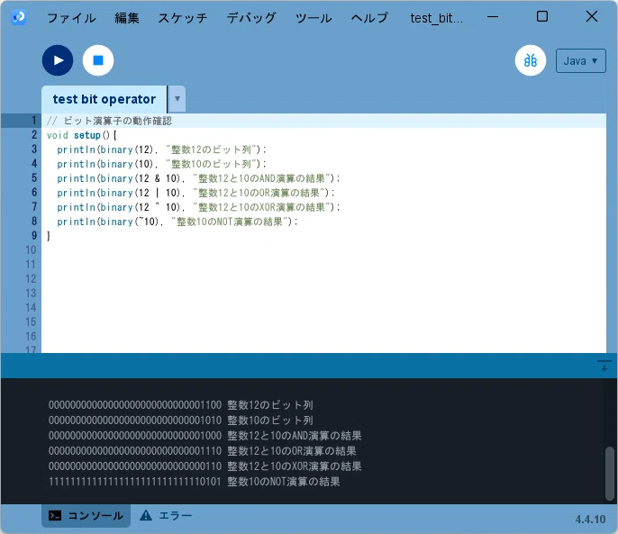Screen dimensions: 618x534
Task: Switch to the エラー tab
Action: (166, 515)
